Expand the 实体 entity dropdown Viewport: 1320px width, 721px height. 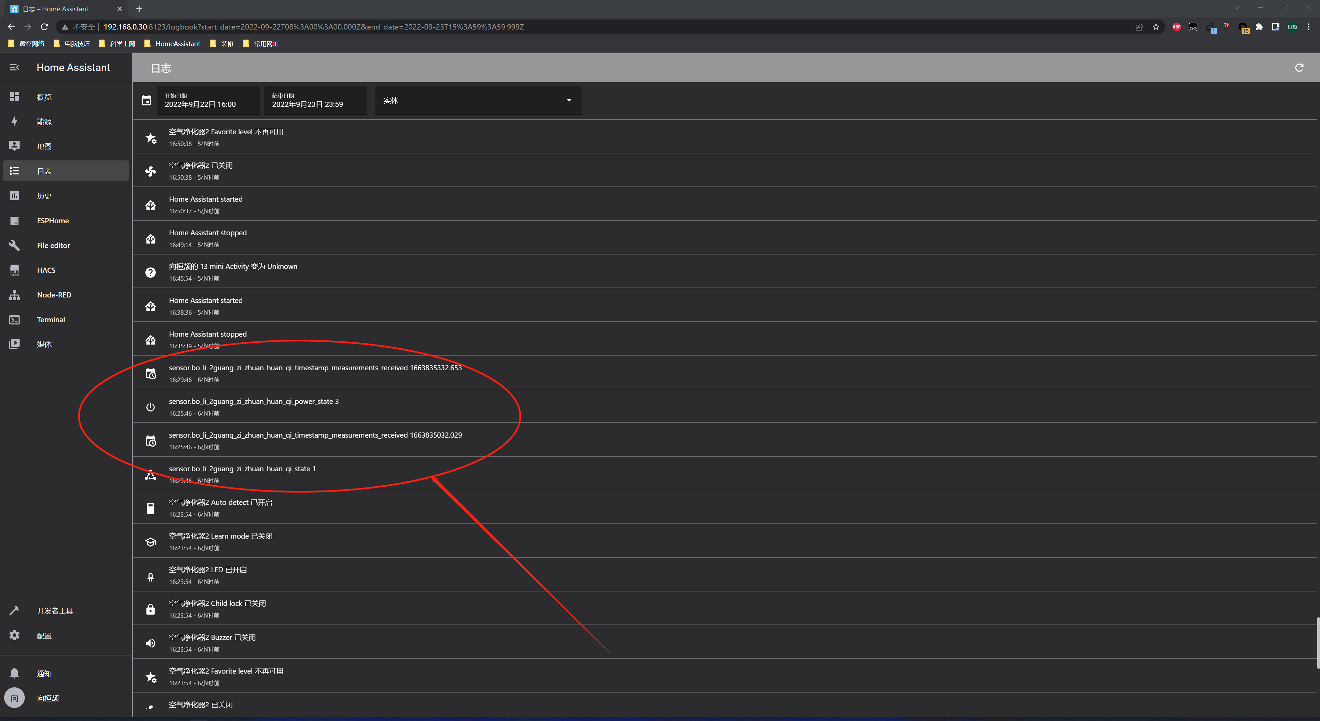tap(478, 100)
